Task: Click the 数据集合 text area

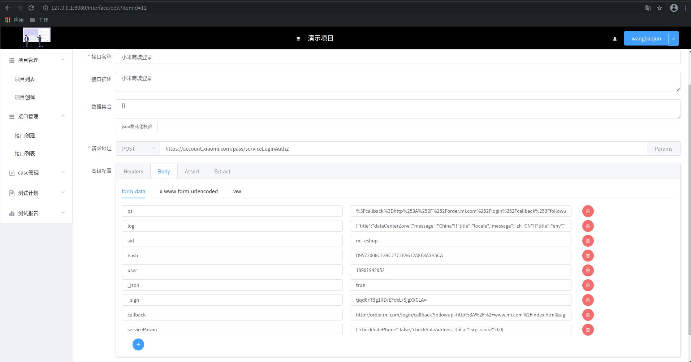Action: click(x=398, y=109)
